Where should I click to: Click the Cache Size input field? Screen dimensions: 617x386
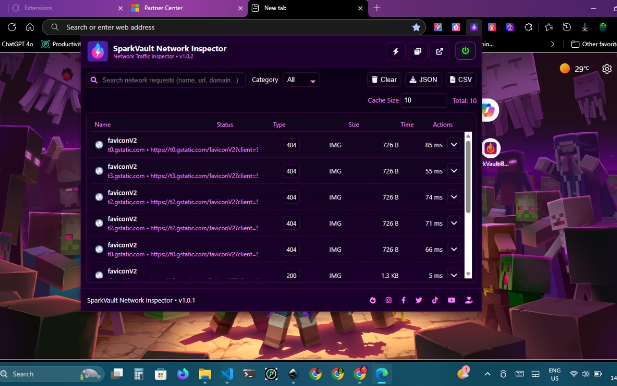[424, 100]
